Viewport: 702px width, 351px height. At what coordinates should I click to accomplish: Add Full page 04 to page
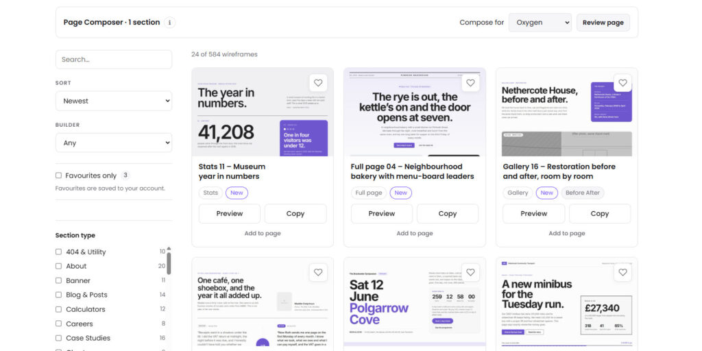[x=415, y=233]
